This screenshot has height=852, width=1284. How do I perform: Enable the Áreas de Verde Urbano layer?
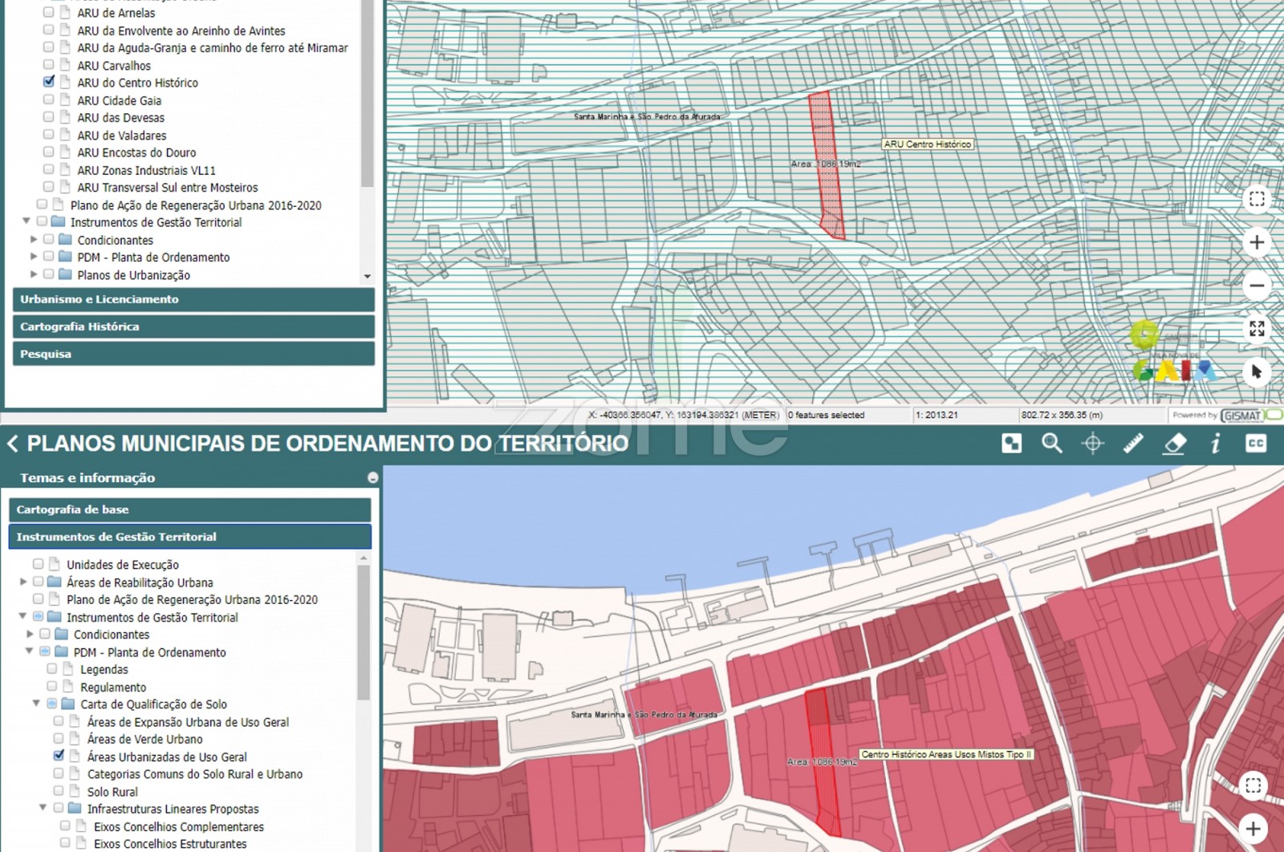pyautogui.click(x=59, y=738)
